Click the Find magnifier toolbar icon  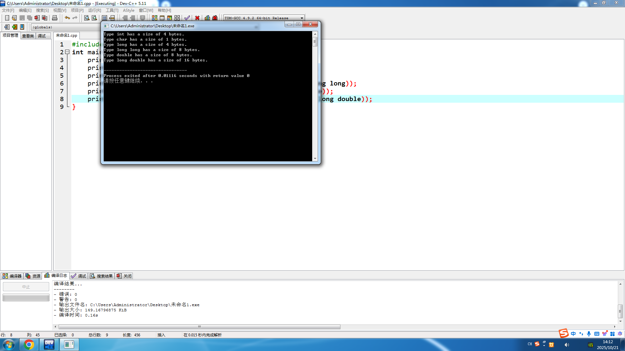coord(87,18)
